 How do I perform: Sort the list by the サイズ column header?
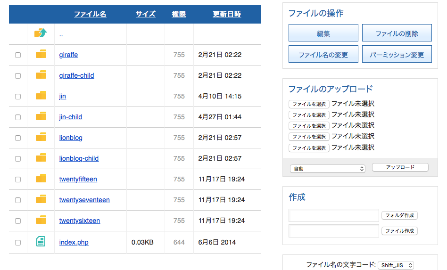[x=145, y=14]
